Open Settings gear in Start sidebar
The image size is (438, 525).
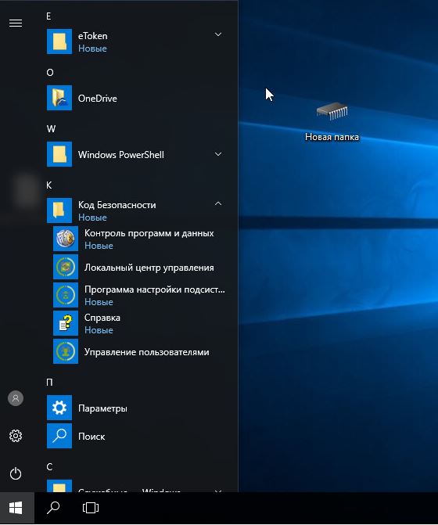click(x=16, y=436)
